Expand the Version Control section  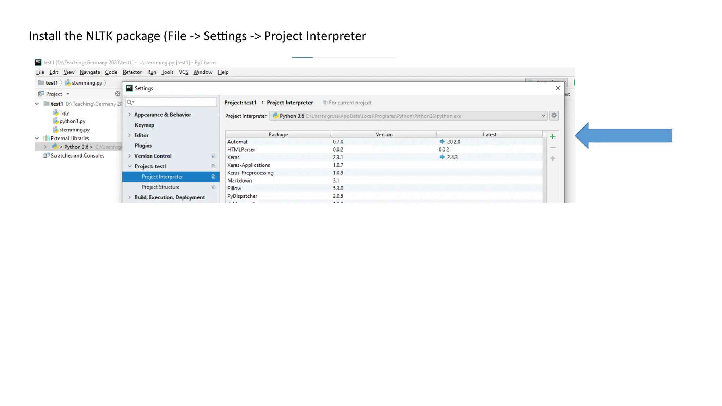pyautogui.click(x=129, y=156)
